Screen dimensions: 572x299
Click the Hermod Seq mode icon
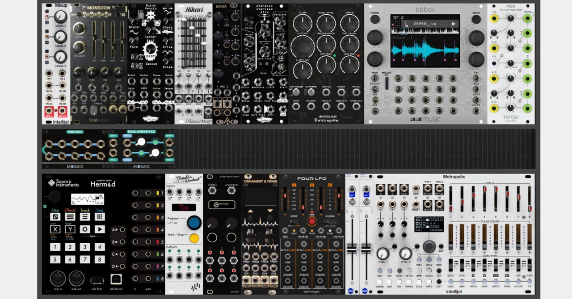tap(100, 217)
